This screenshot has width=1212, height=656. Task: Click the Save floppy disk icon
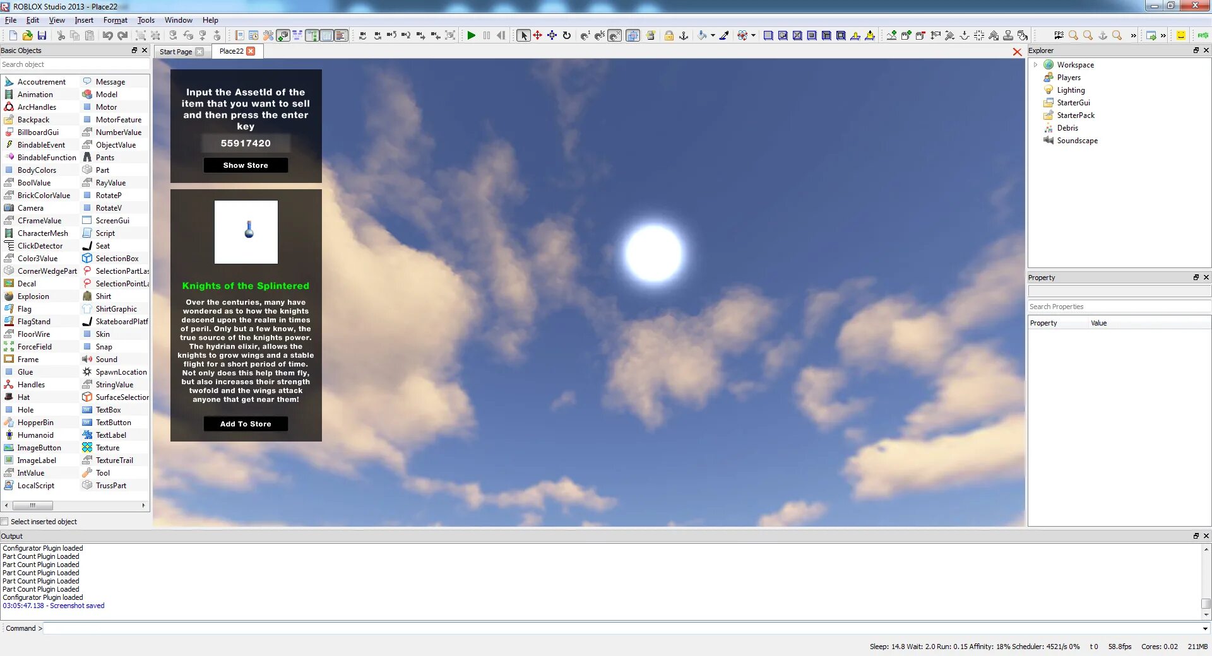(42, 36)
